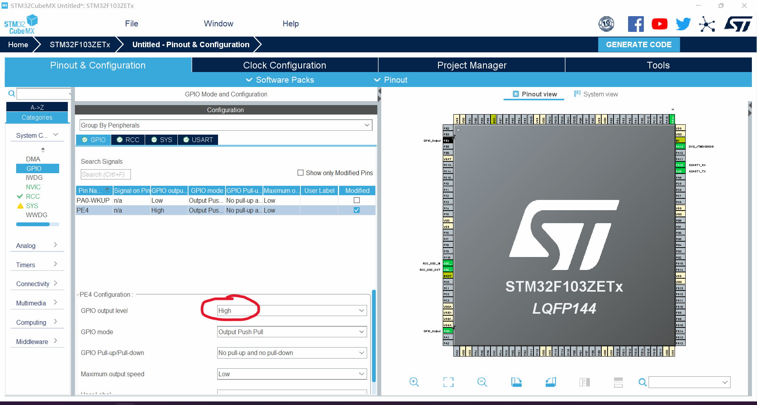Toggle horizontal layout view icon
Image resolution: width=757 pixels, height=405 pixels.
(618, 382)
